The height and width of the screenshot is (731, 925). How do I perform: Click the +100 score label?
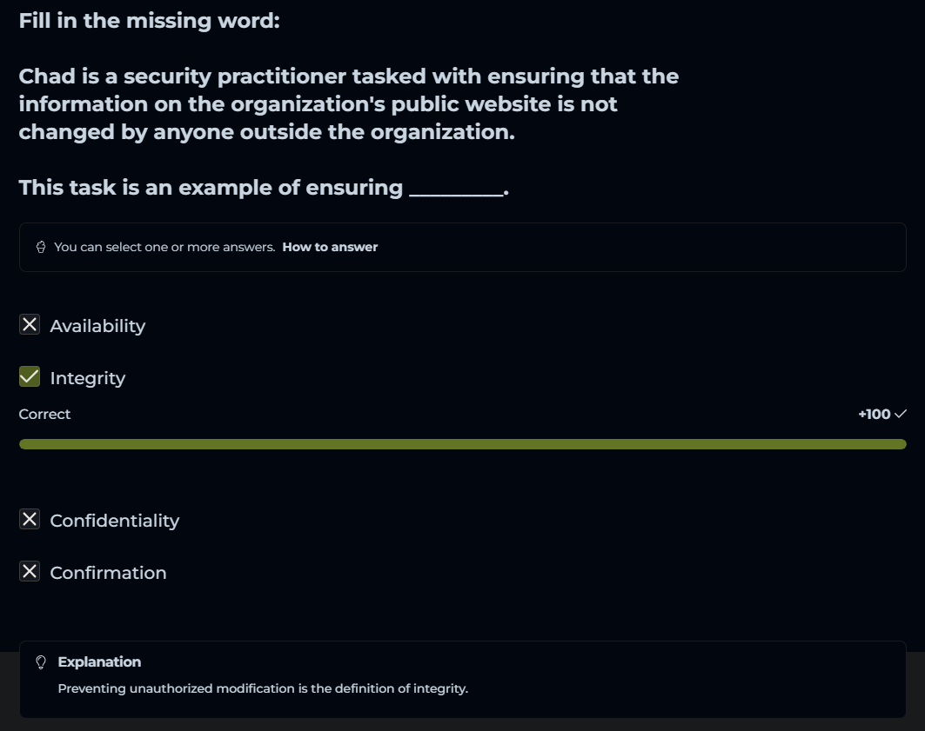[874, 414]
